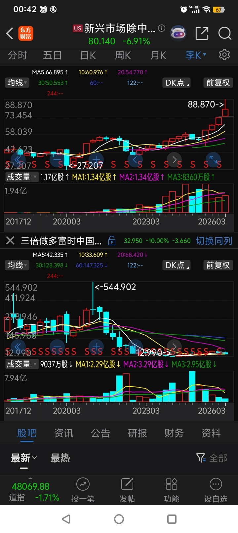Tap the MA5:42.335 value on bottom chart
The height and width of the screenshot is (533, 238).
tap(50, 255)
